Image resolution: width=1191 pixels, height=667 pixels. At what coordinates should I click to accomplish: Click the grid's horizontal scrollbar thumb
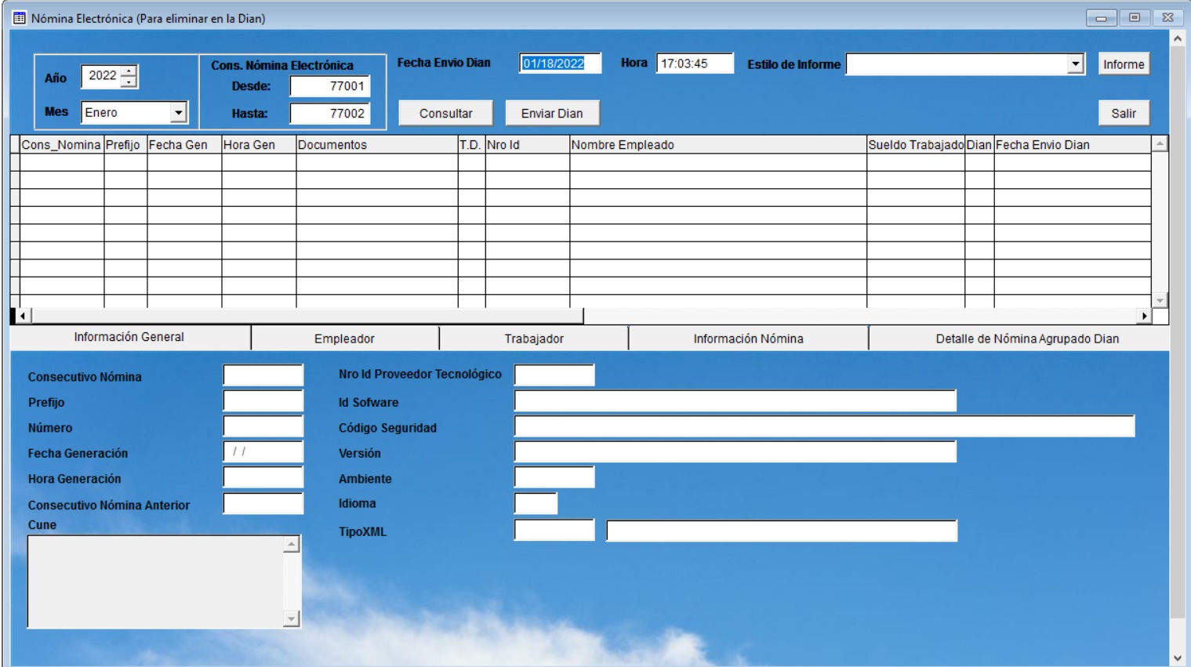(x=307, y=316)
